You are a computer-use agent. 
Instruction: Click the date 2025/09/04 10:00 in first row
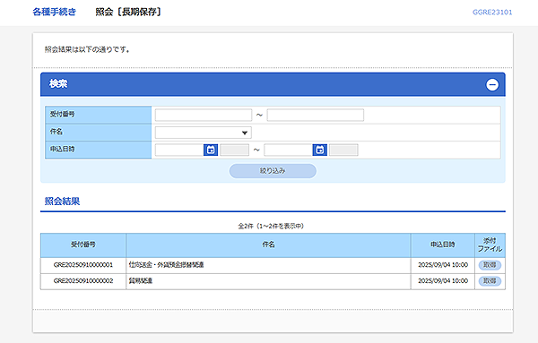(x=443, y=265)
